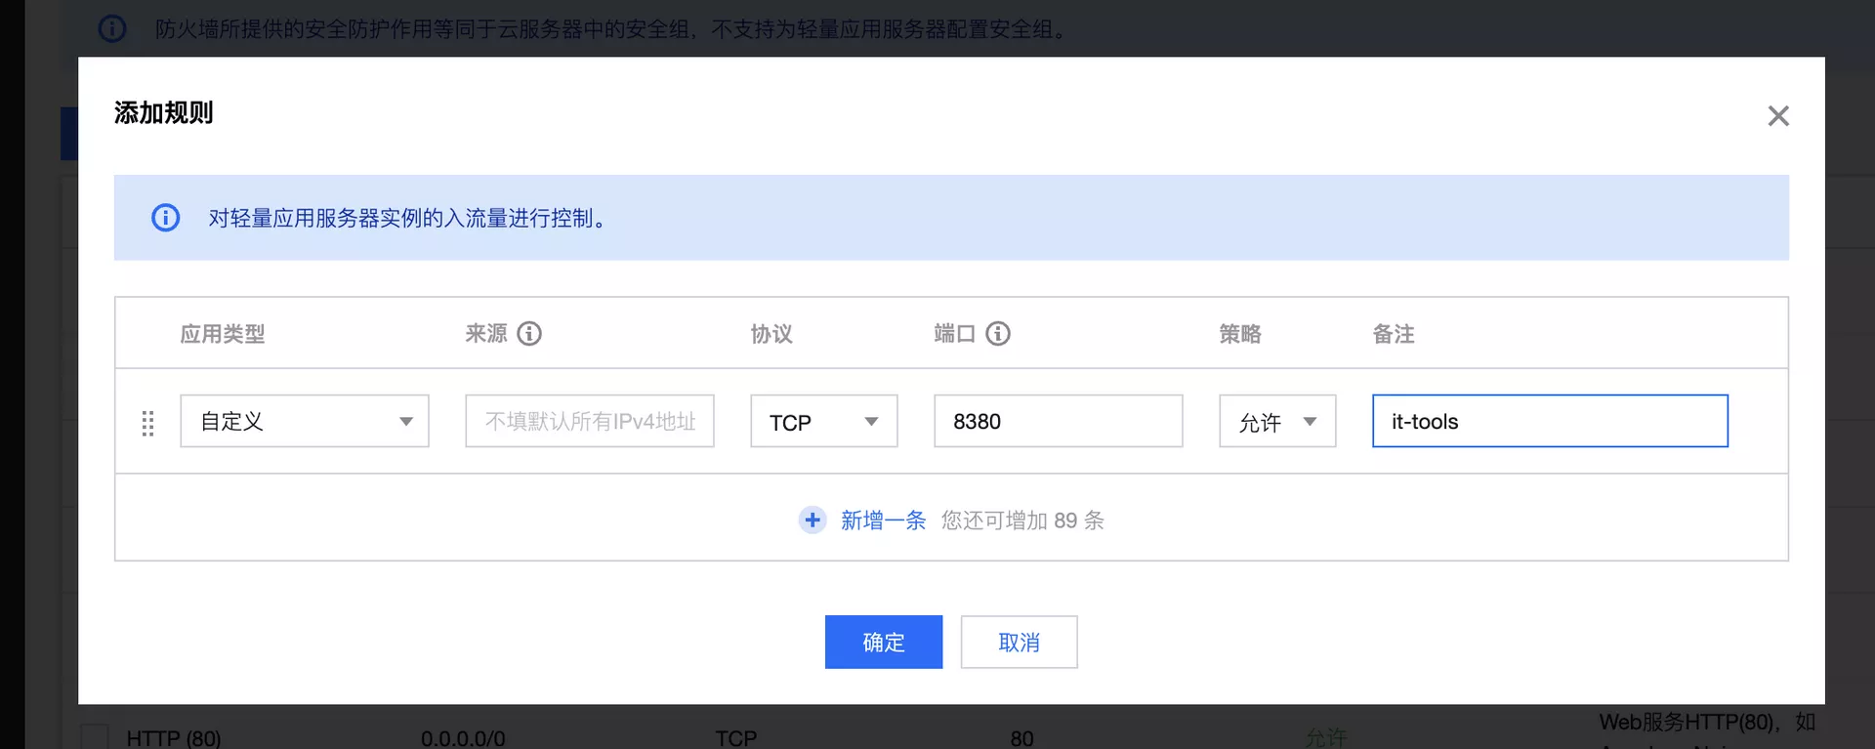Viewport: 1875px width, 749px height.
Task: Click the 应用类型 column header
Action: click(222, 334)
